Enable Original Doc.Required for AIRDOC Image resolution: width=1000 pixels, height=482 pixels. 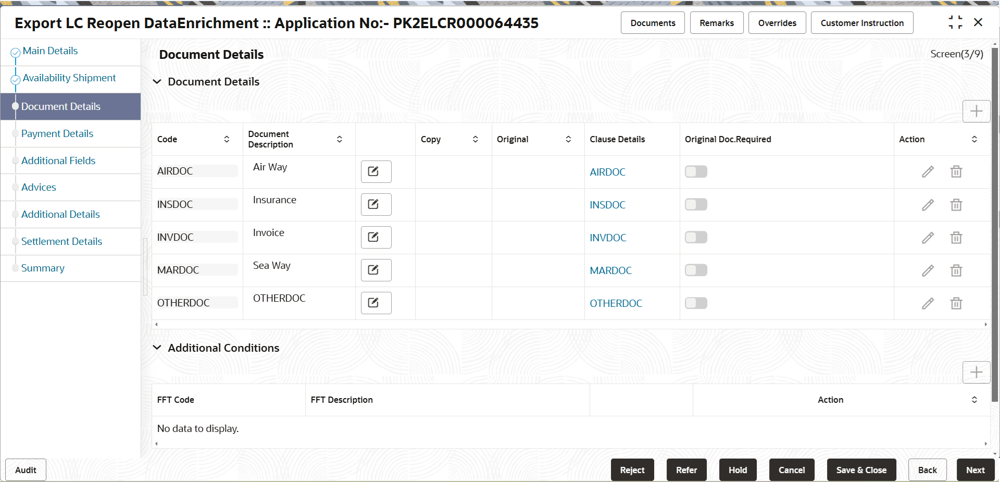[x=696, y=171]
